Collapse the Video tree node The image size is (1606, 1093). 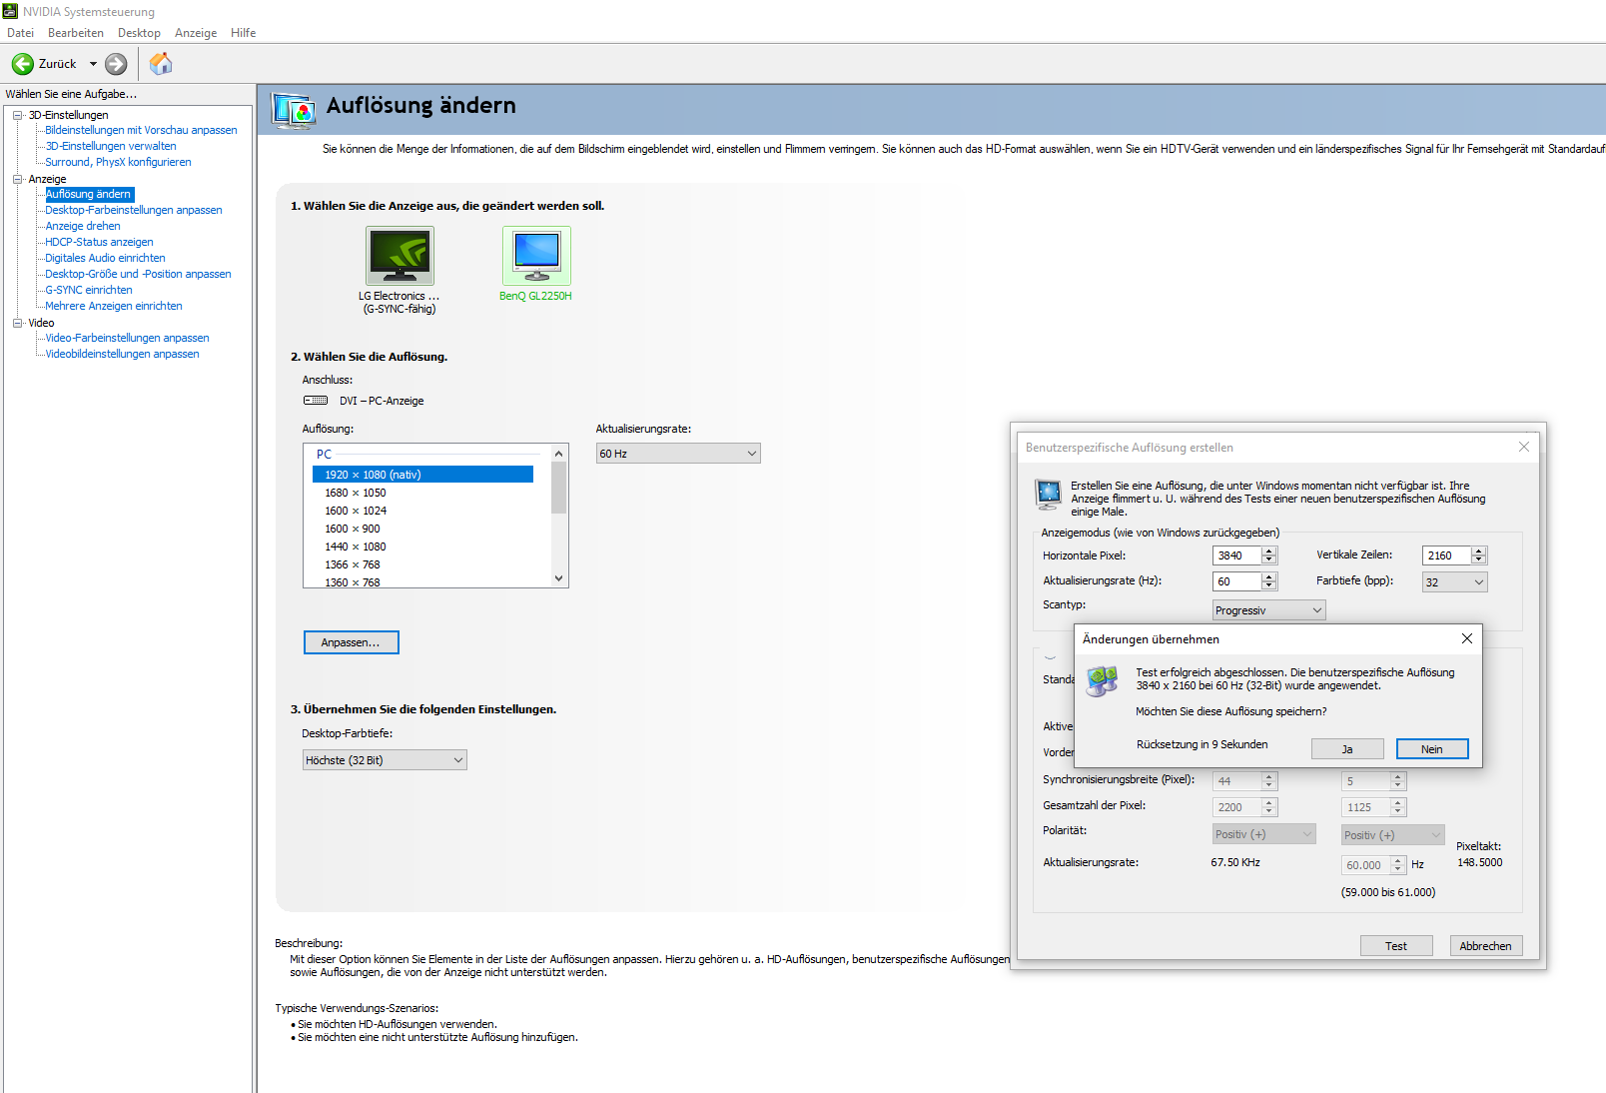[x=17, y=323]
